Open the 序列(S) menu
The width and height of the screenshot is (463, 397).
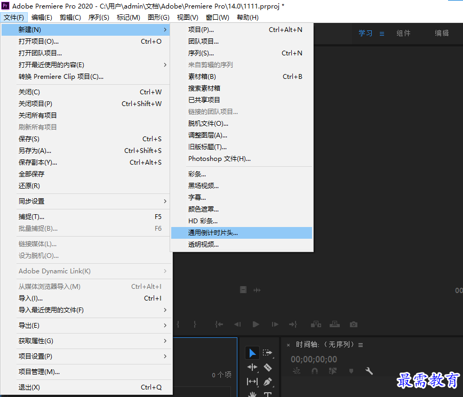point(99,18)
